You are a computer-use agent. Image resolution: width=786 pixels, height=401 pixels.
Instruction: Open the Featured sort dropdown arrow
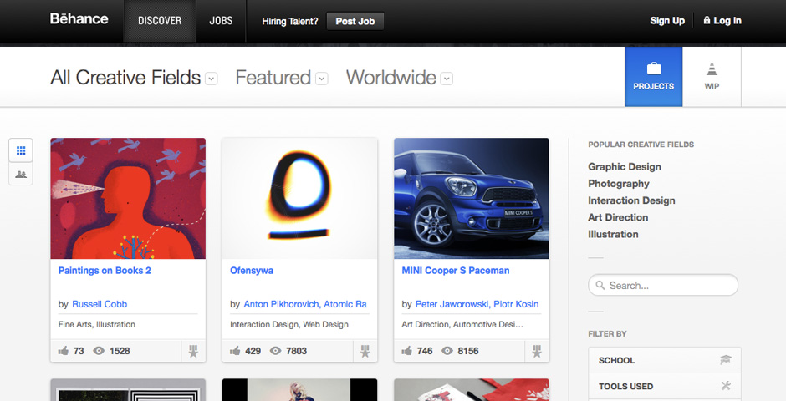322,79
